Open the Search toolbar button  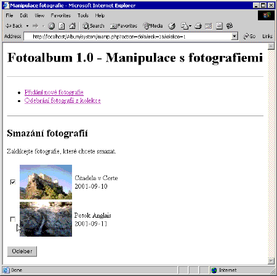pos(94,26)
